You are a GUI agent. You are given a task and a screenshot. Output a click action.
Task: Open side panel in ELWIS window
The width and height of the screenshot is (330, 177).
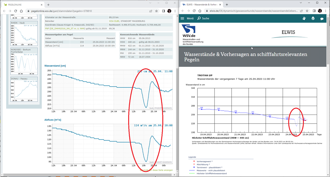314,11
